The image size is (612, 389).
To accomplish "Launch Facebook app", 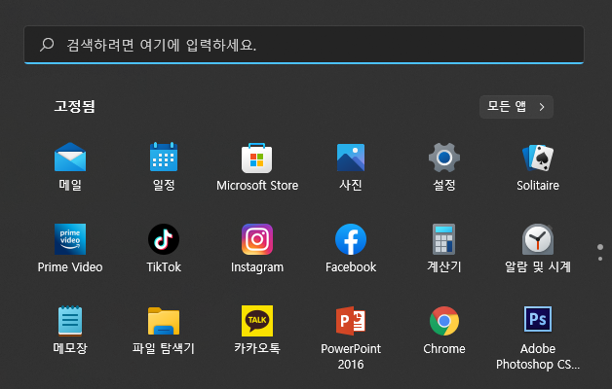I will [x=351, y=248].
